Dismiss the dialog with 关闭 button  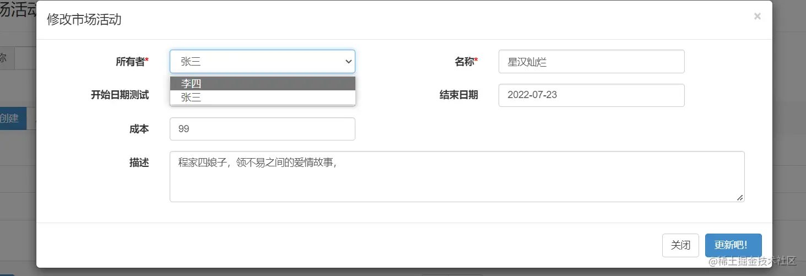[x=680, y=245]
